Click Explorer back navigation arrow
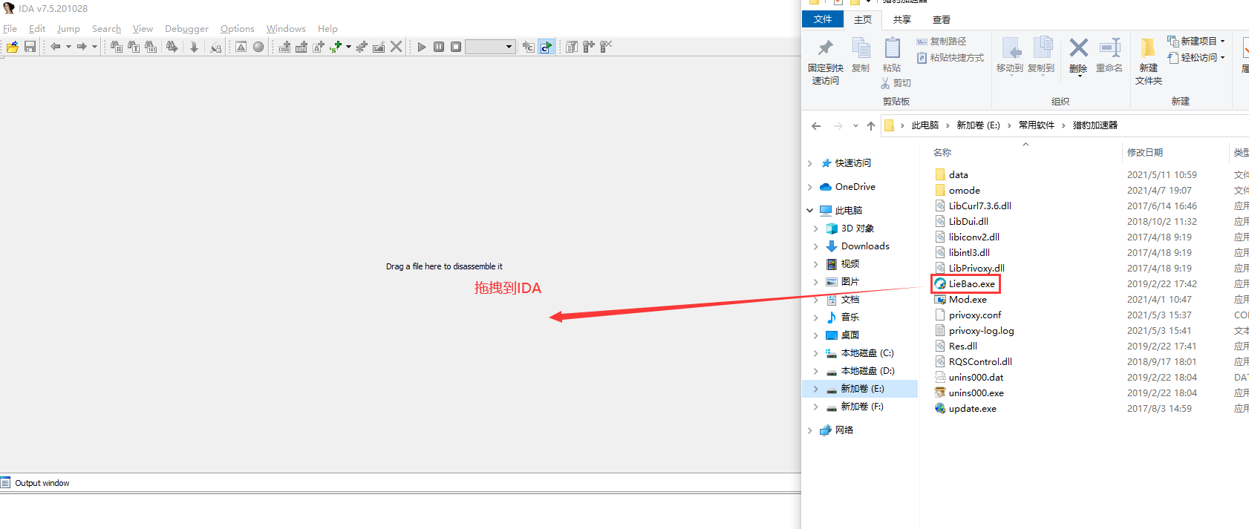Viewport: 1249px width, 529px height. pos(816,126)
